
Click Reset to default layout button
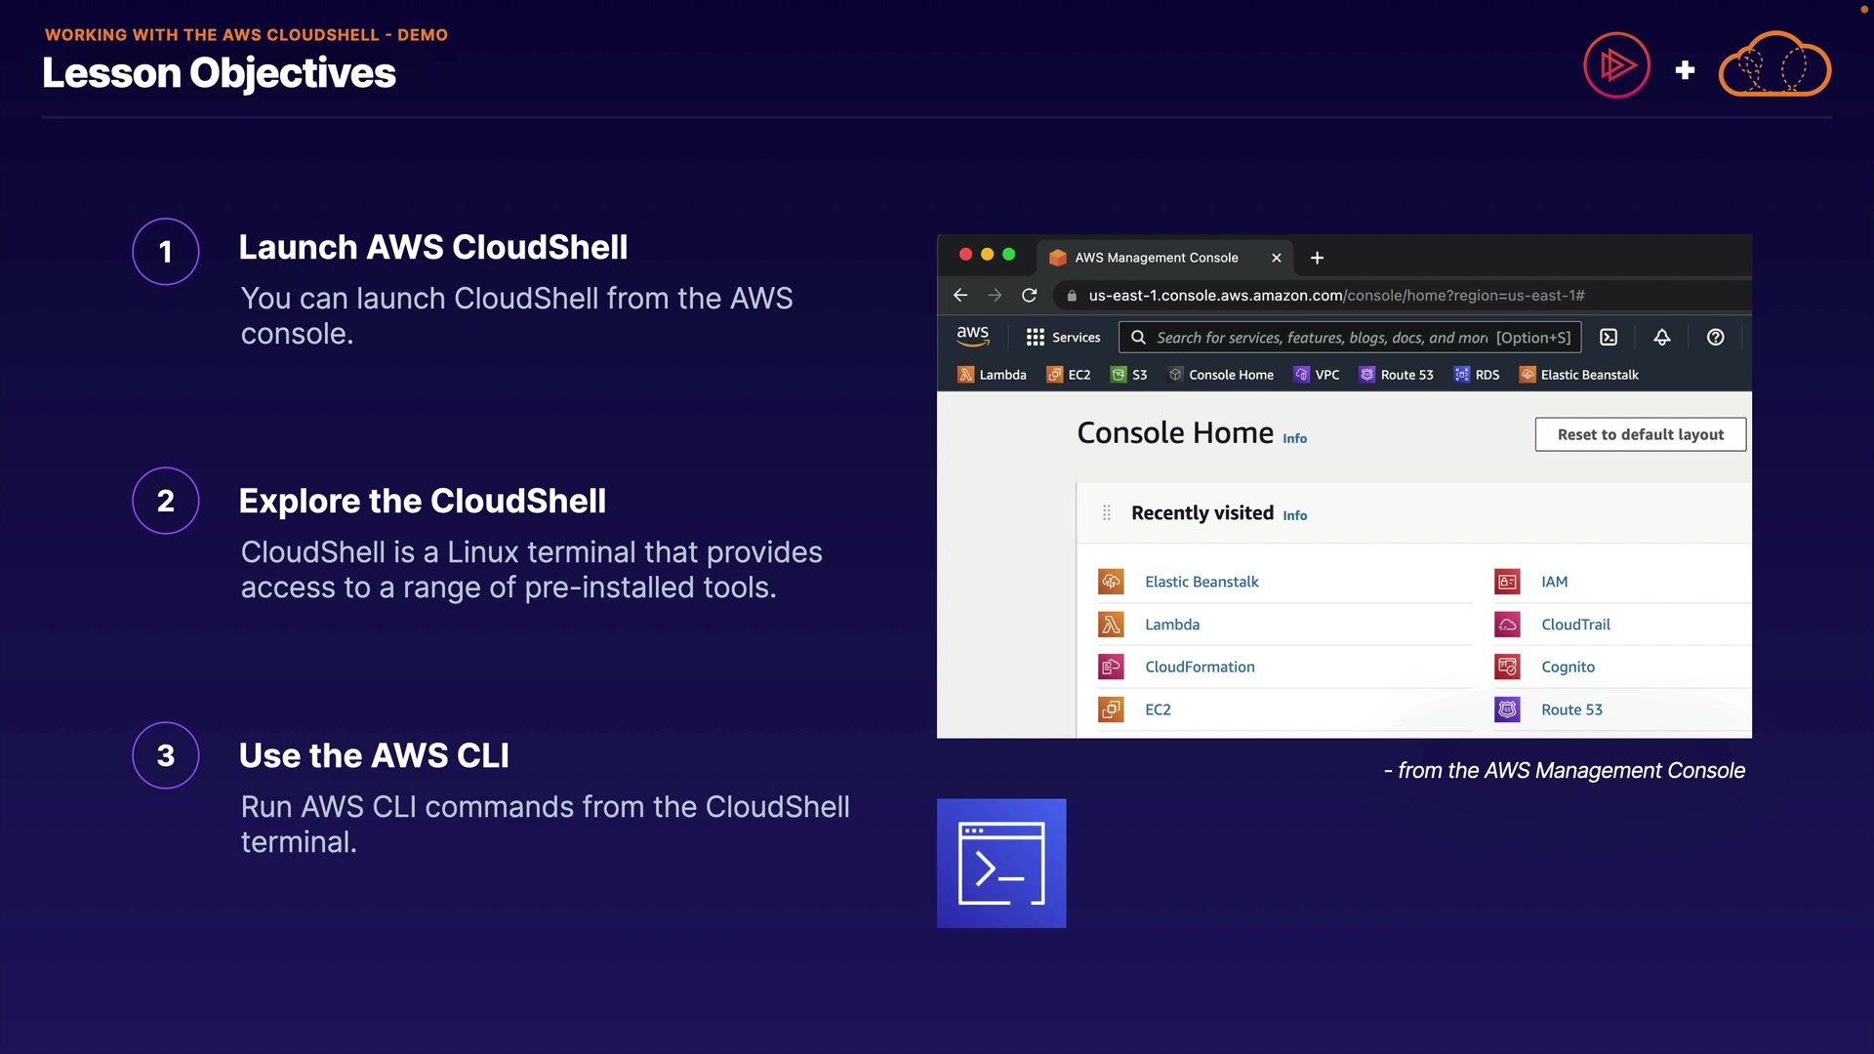point(1640,434)
